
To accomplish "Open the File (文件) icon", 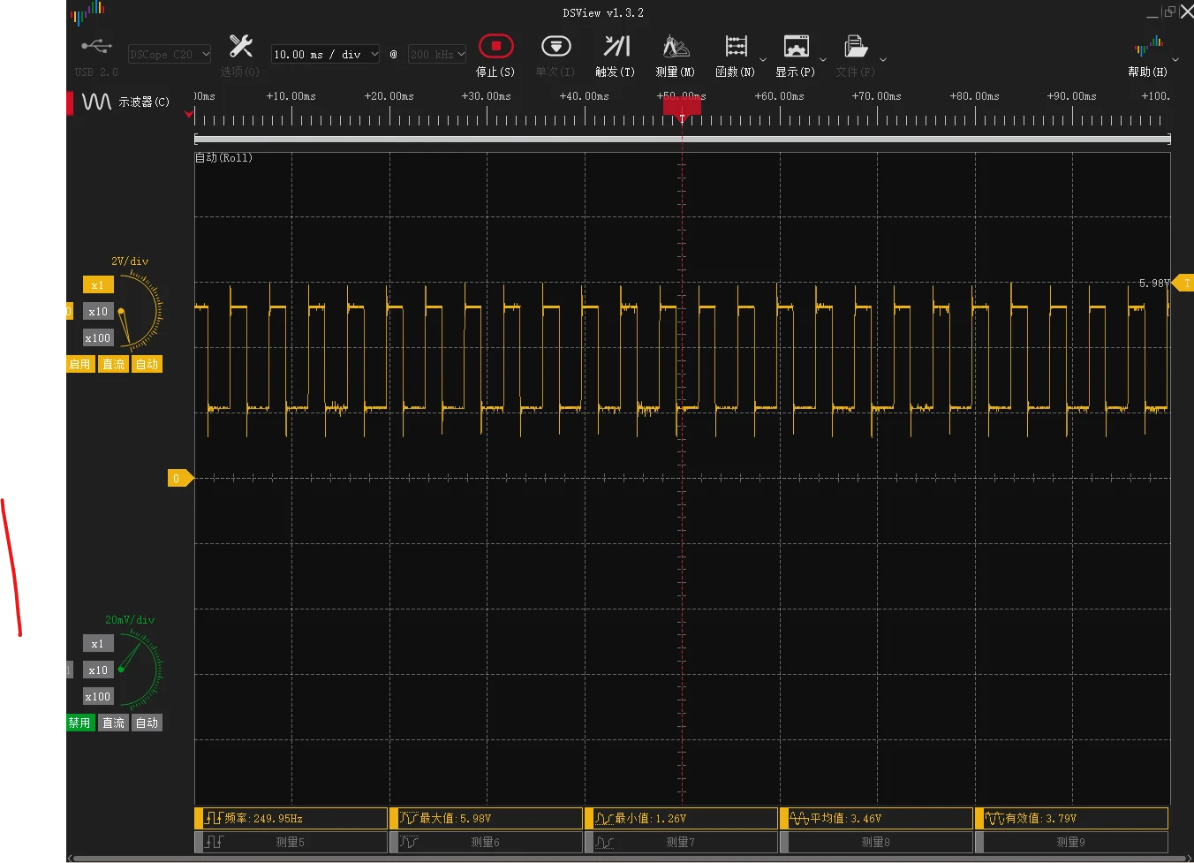I will 856,46.
